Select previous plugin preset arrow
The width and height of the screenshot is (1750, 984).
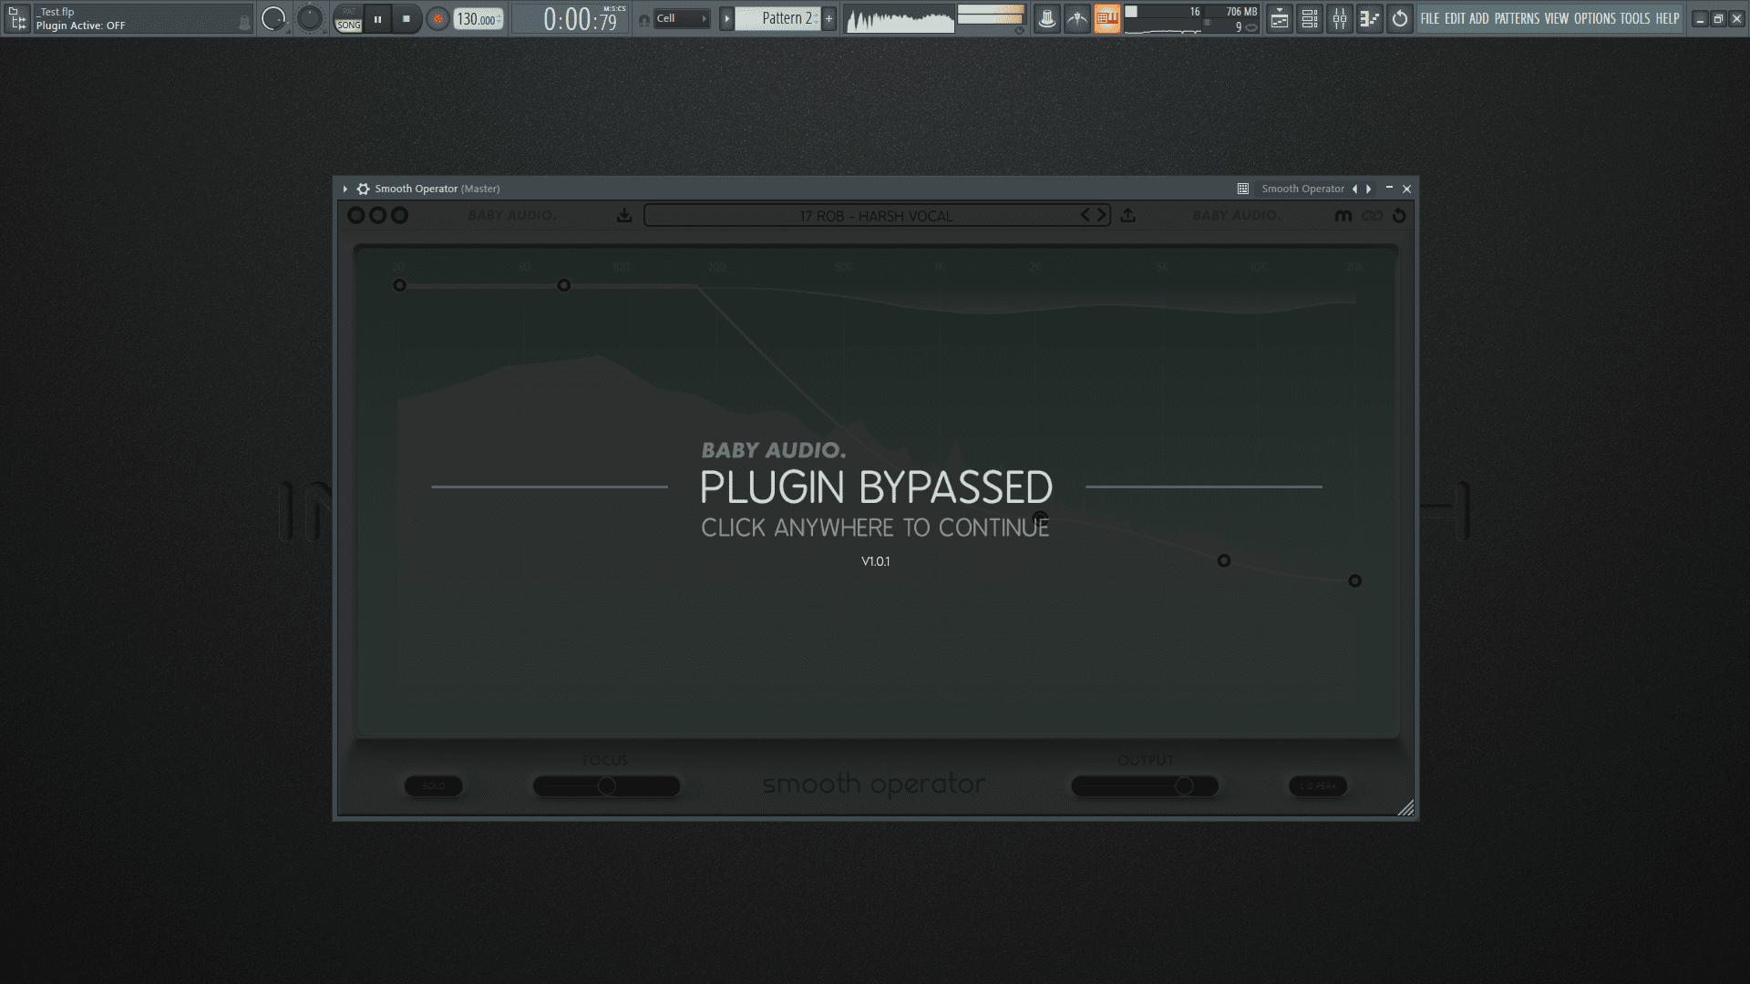1354,189
